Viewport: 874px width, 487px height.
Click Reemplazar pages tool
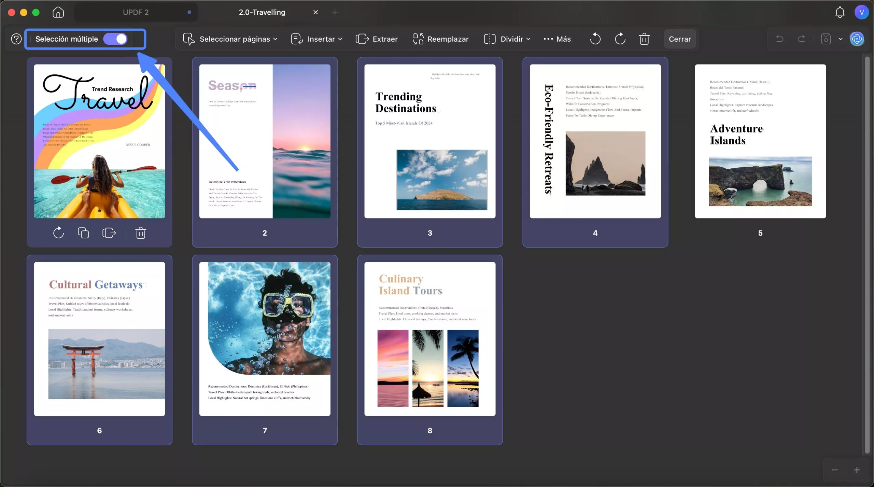coord(440,39)
